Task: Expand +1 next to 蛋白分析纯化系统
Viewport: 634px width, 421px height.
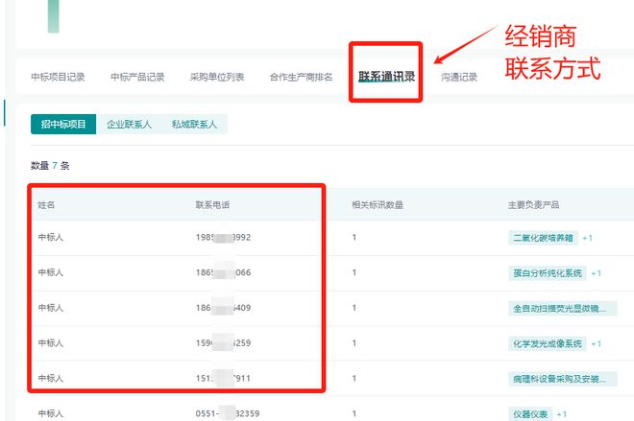Action: tap(596, 273)
